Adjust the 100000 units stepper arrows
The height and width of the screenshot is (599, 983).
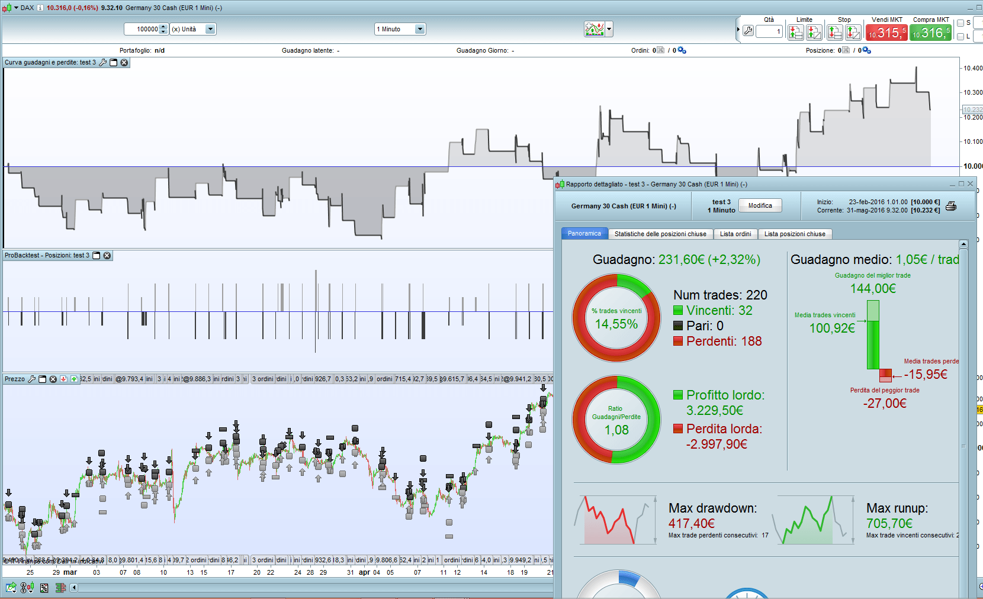pos(164,29)
